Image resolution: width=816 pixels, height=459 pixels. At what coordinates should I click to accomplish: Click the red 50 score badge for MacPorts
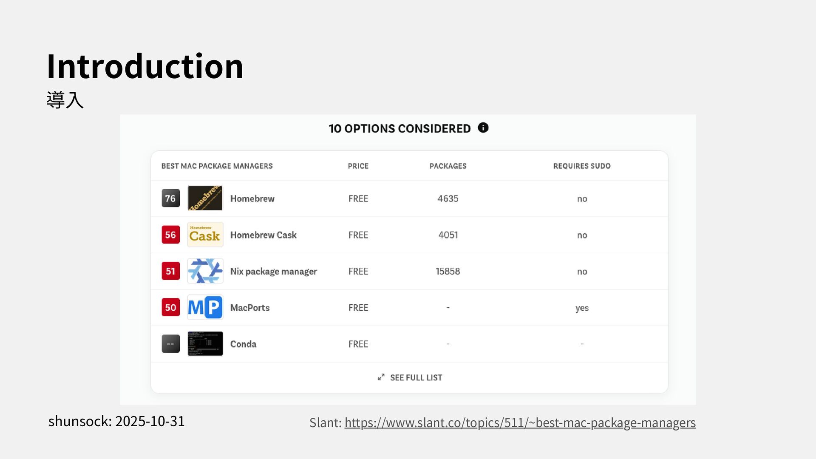click(170, 307)
